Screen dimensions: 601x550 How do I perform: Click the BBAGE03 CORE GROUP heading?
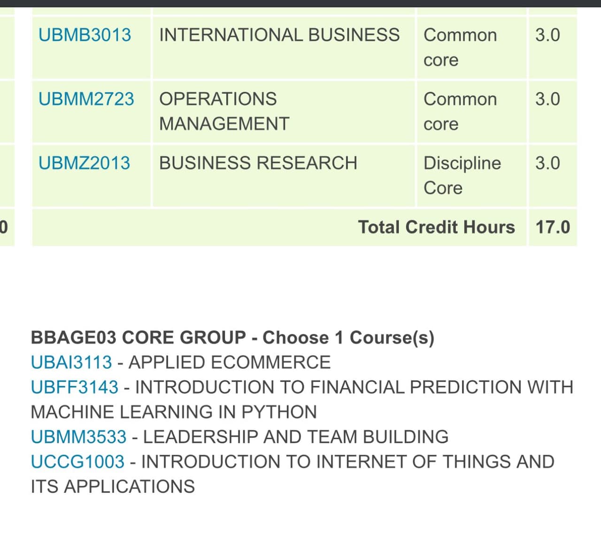[x=232, y=338]
